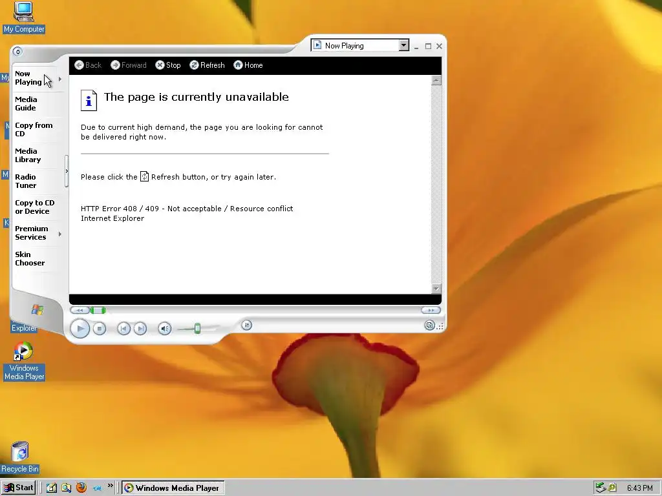Open the Copy from CD tab

[34, 129]
